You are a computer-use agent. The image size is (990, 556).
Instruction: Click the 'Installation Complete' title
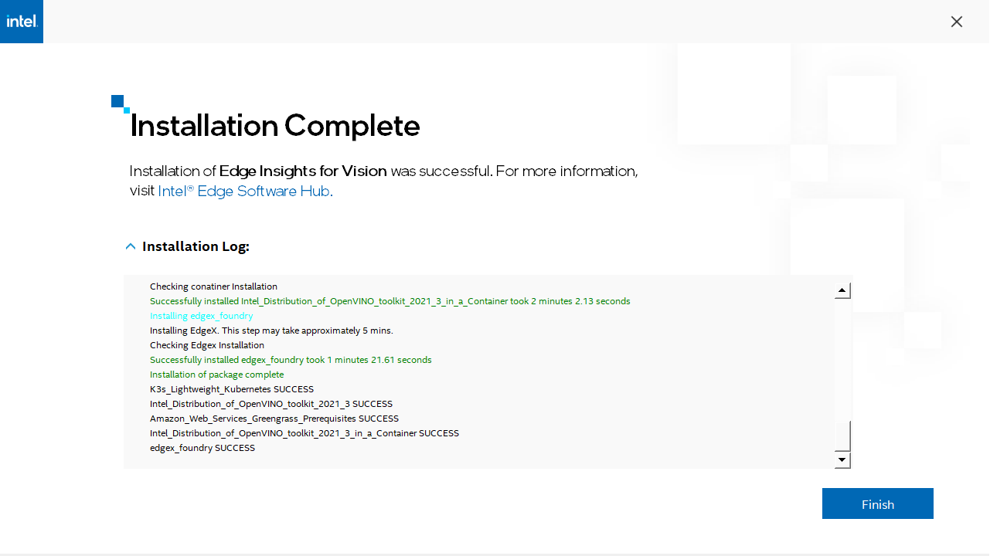coord(275,125)
